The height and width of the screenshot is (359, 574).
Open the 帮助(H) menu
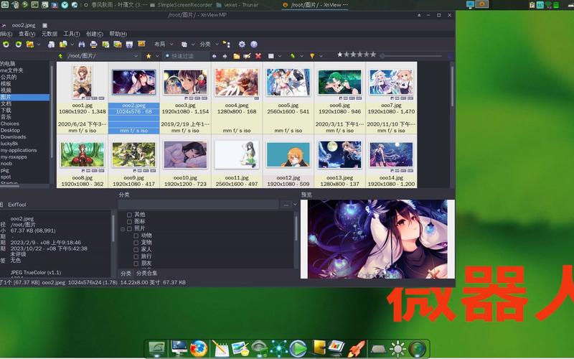118,34
